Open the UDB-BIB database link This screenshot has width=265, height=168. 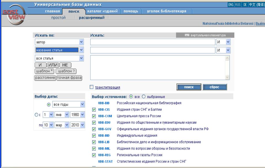(104, 103)
